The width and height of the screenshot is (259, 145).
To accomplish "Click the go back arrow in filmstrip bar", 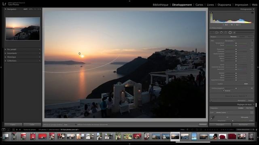I will click(x=17, y=130).
